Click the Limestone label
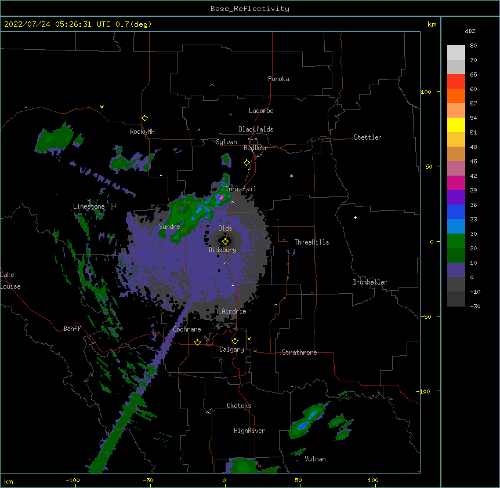The image size is (500, 488). tap(89, 206)
